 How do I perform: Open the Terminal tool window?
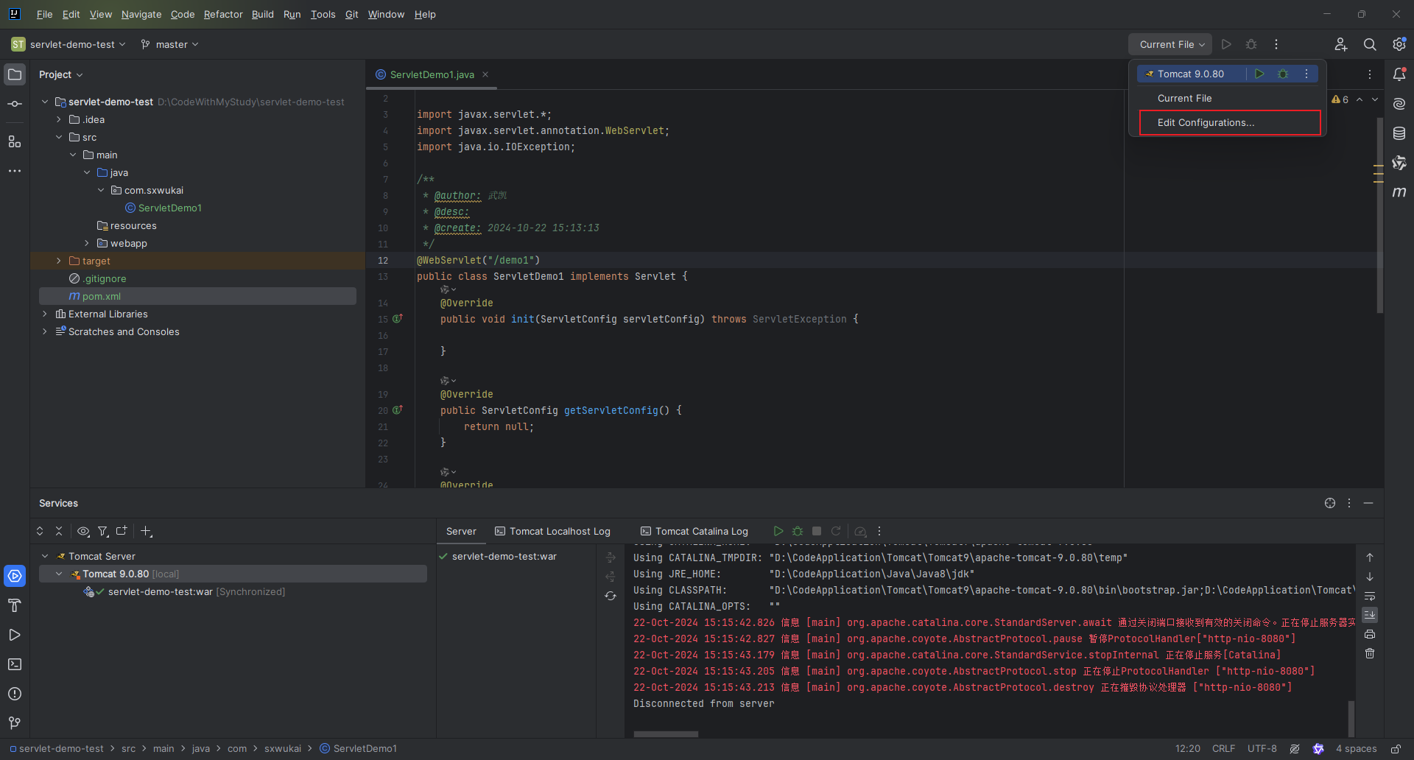coord(15,664)
